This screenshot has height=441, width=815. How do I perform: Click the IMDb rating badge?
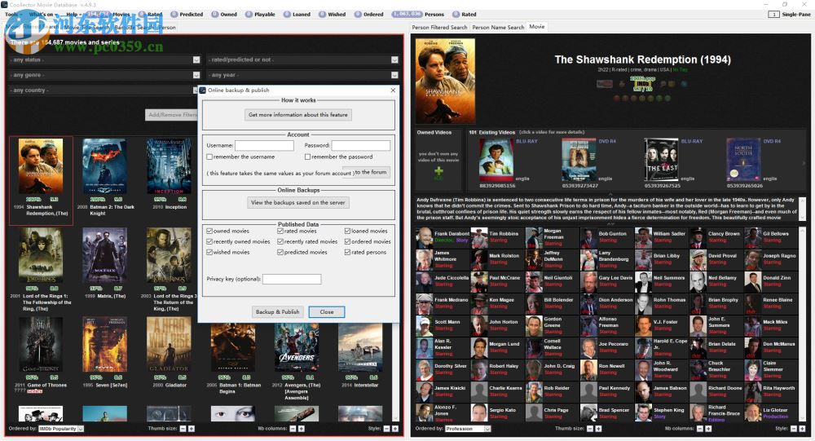pyautogui.click(x=642, y=84)
